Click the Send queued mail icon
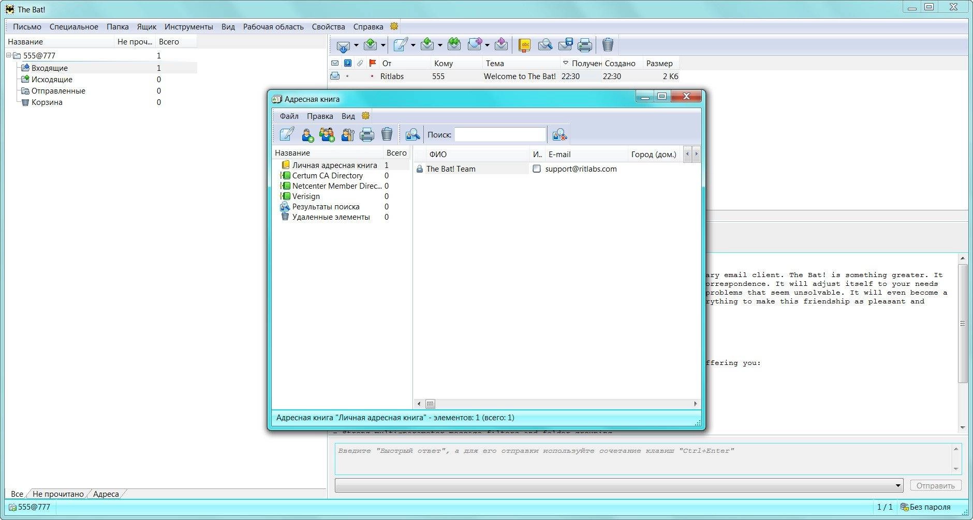The height and width of the screenshot is (520, 973). click(x=371, y=45)
